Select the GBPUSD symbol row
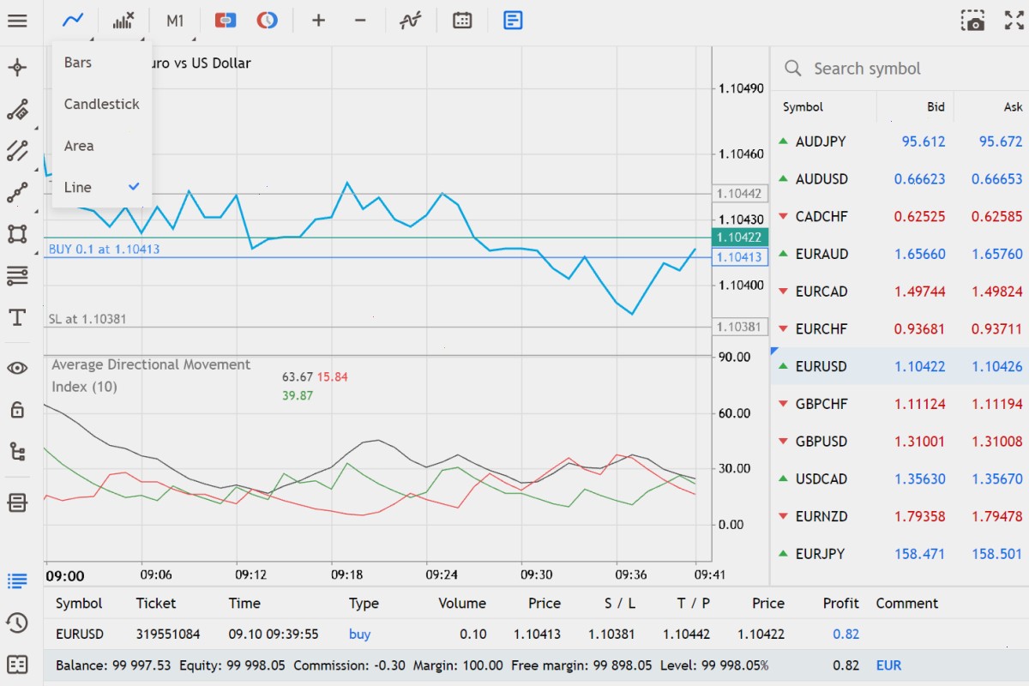1029x686 pixels. (900, 442)
